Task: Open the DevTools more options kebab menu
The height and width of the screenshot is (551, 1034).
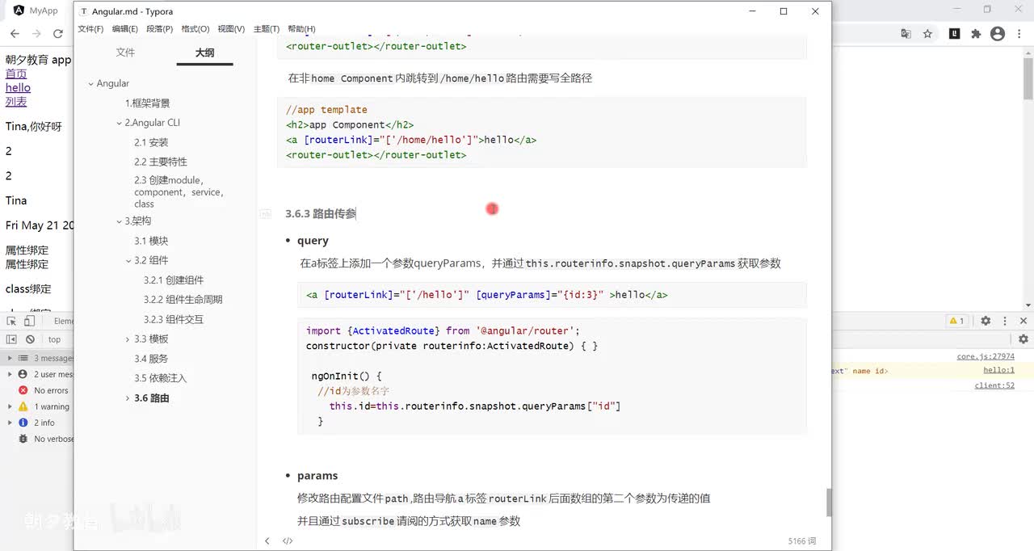Action: point(1003,321)
